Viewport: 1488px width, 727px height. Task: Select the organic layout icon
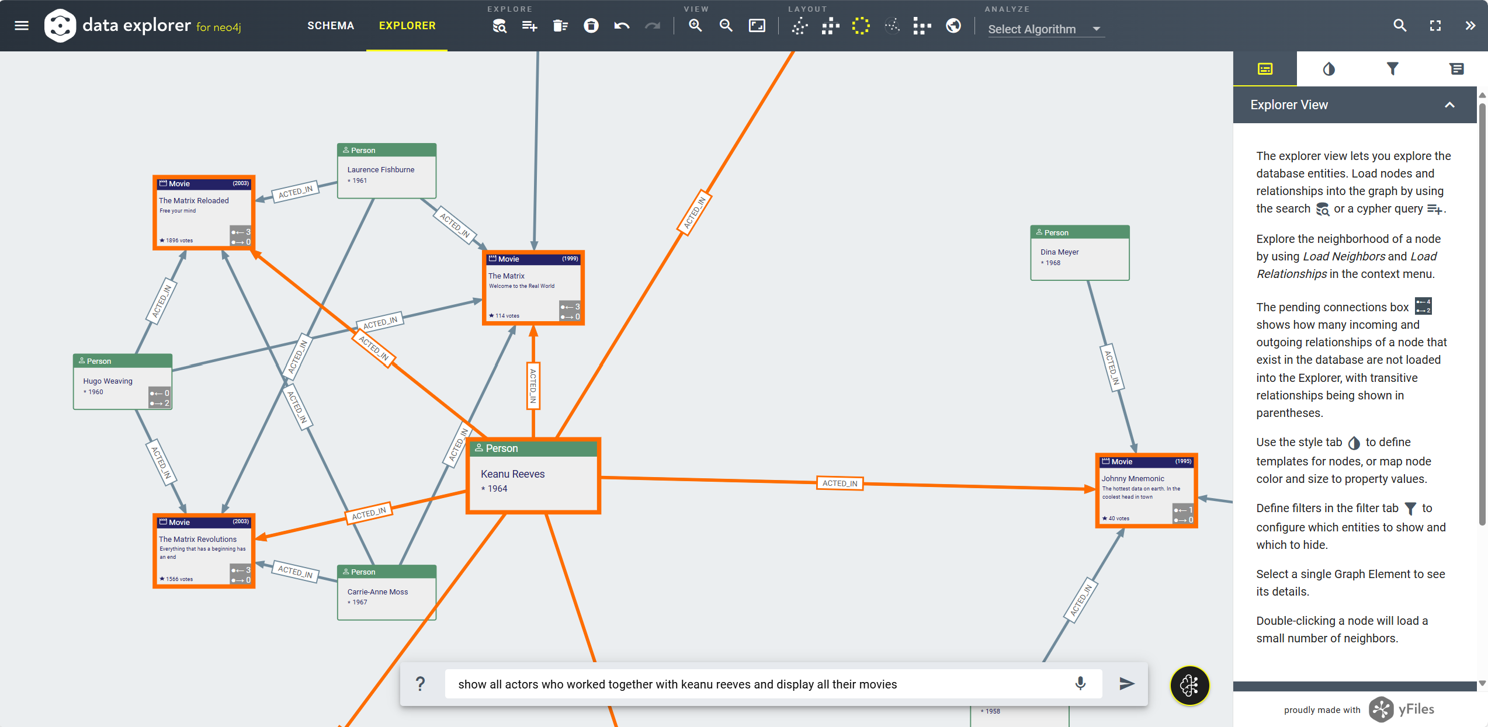[x=800, y=26]
